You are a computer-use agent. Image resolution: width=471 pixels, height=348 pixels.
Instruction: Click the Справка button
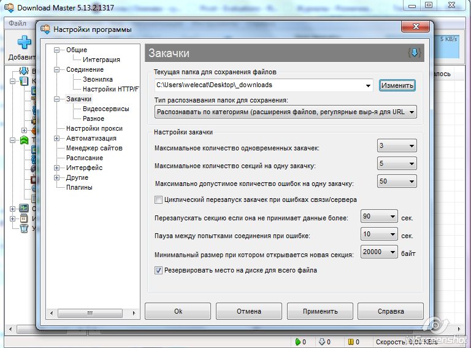pos(391,311)
